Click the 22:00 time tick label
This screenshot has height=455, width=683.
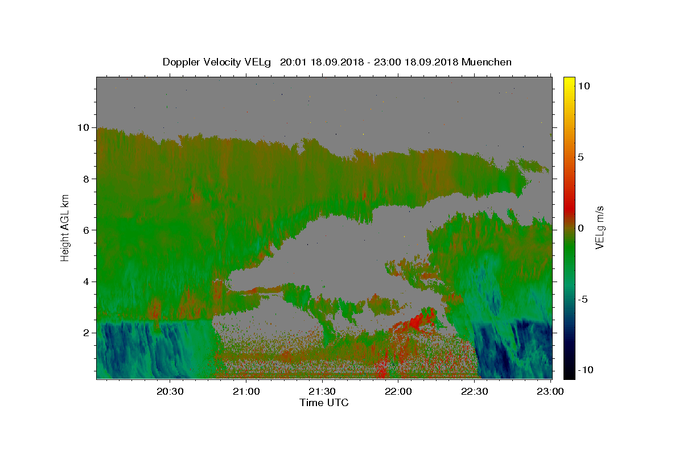pyautogui.click(x=398, y=391)
